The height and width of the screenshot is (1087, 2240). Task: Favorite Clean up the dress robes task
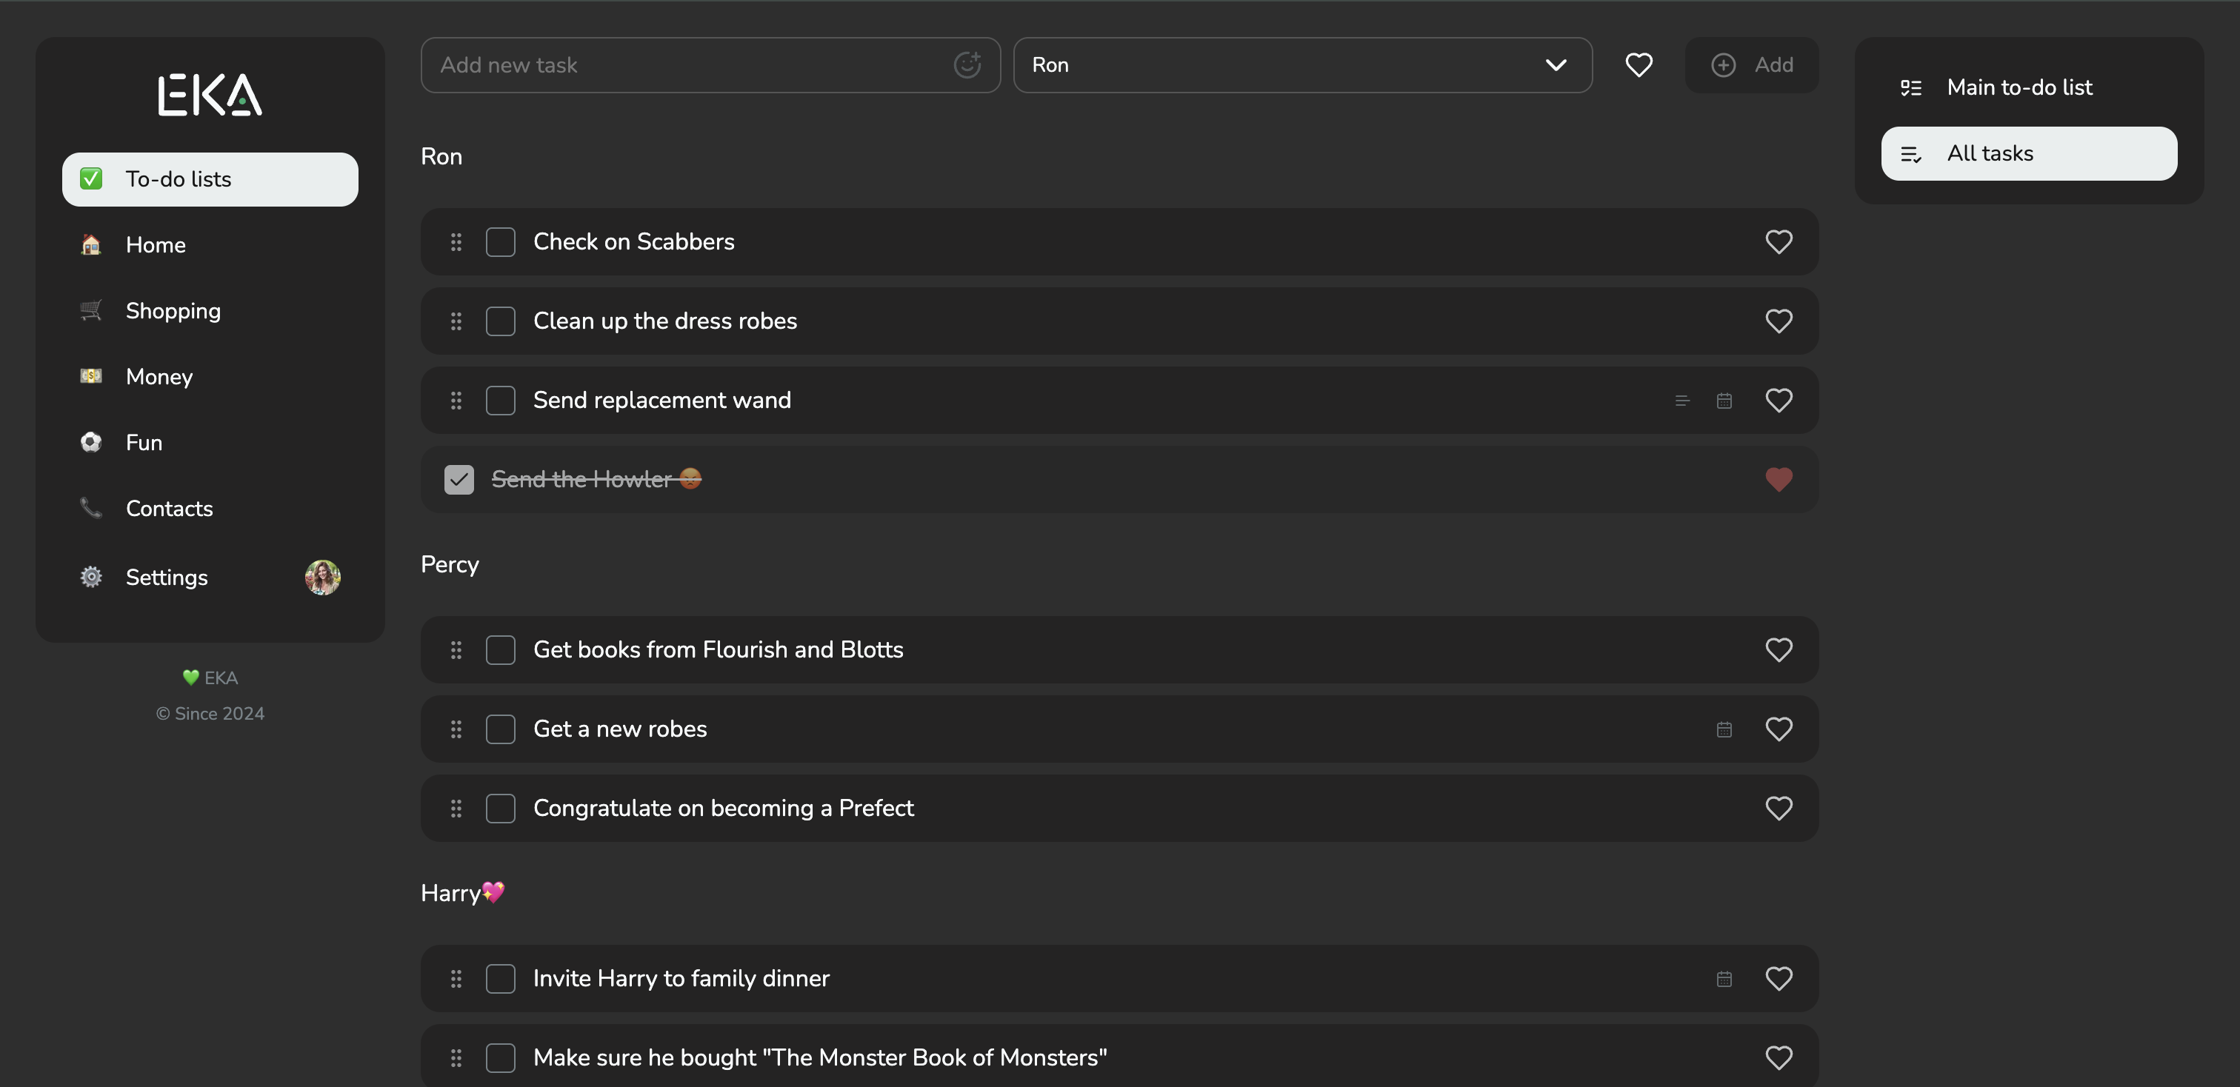(1779, 321)
